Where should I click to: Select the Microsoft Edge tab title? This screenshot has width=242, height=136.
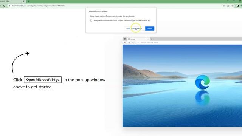(x=5, y=1)
